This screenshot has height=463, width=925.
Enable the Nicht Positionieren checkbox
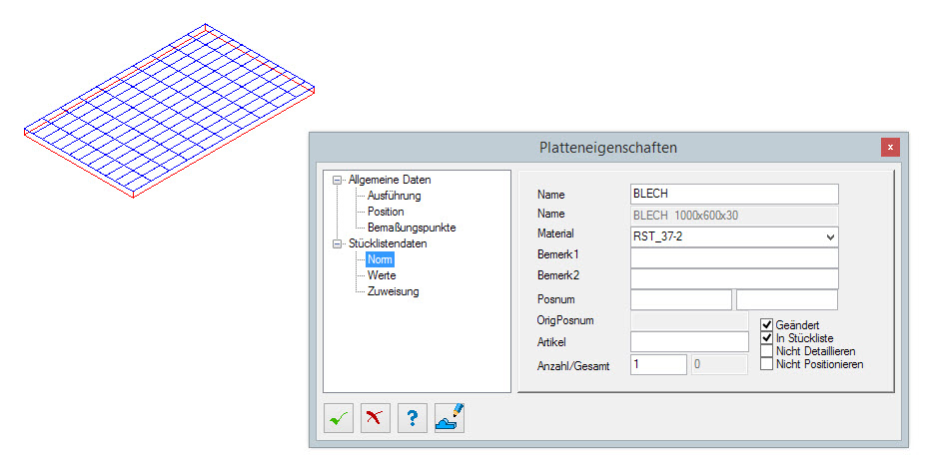point(766,364)
